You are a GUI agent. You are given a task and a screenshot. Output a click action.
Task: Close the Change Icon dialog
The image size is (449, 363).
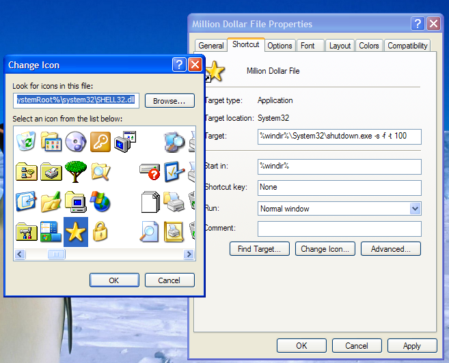point(195,64)
